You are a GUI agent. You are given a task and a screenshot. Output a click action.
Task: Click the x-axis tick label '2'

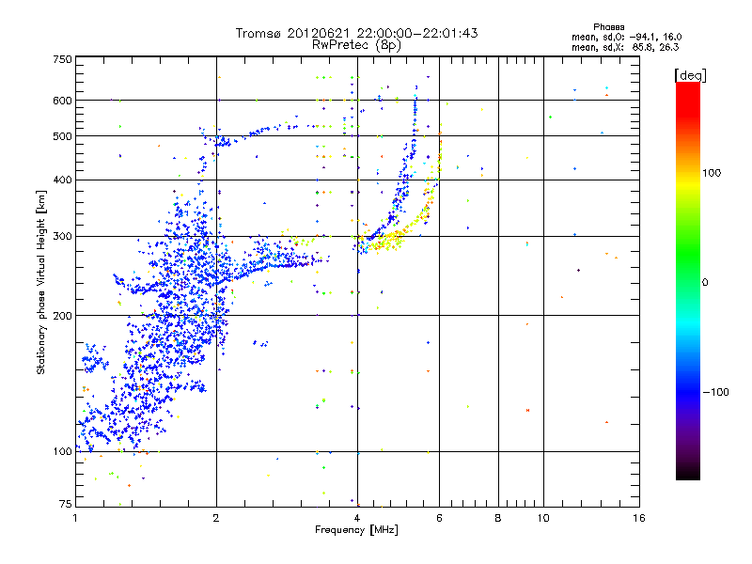tap(216, 518)
